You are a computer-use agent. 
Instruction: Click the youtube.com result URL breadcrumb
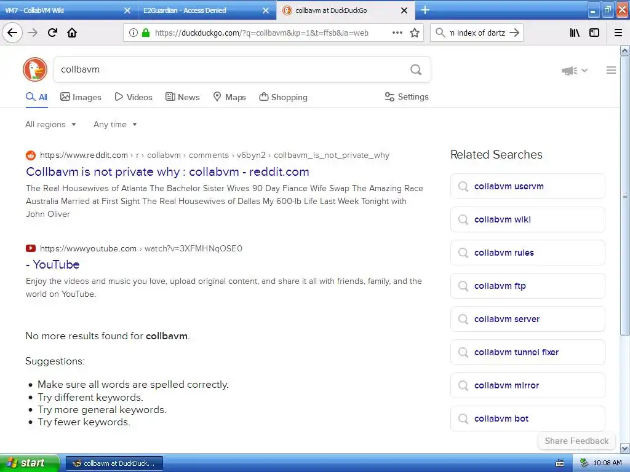141,248
